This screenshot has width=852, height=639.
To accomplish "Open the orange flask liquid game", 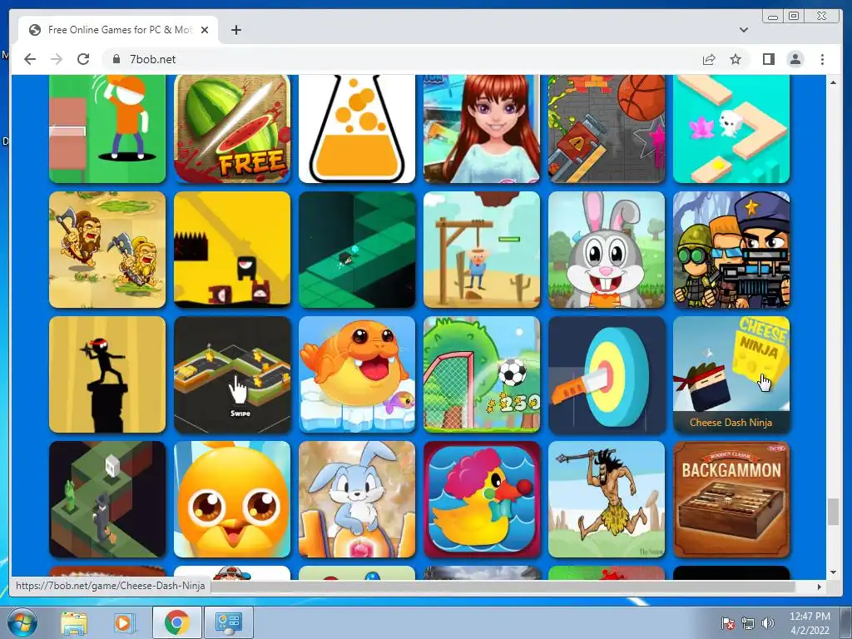I will click(x=357, y=129).
